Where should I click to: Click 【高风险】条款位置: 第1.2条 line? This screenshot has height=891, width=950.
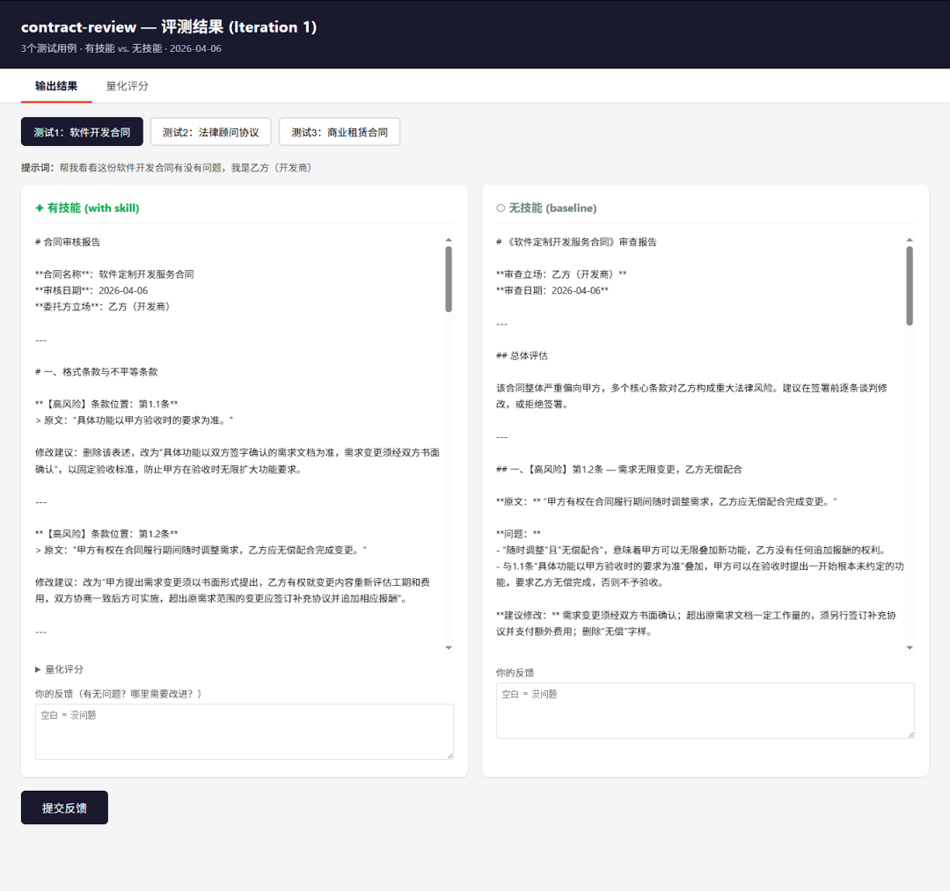[x=106, y=534]
